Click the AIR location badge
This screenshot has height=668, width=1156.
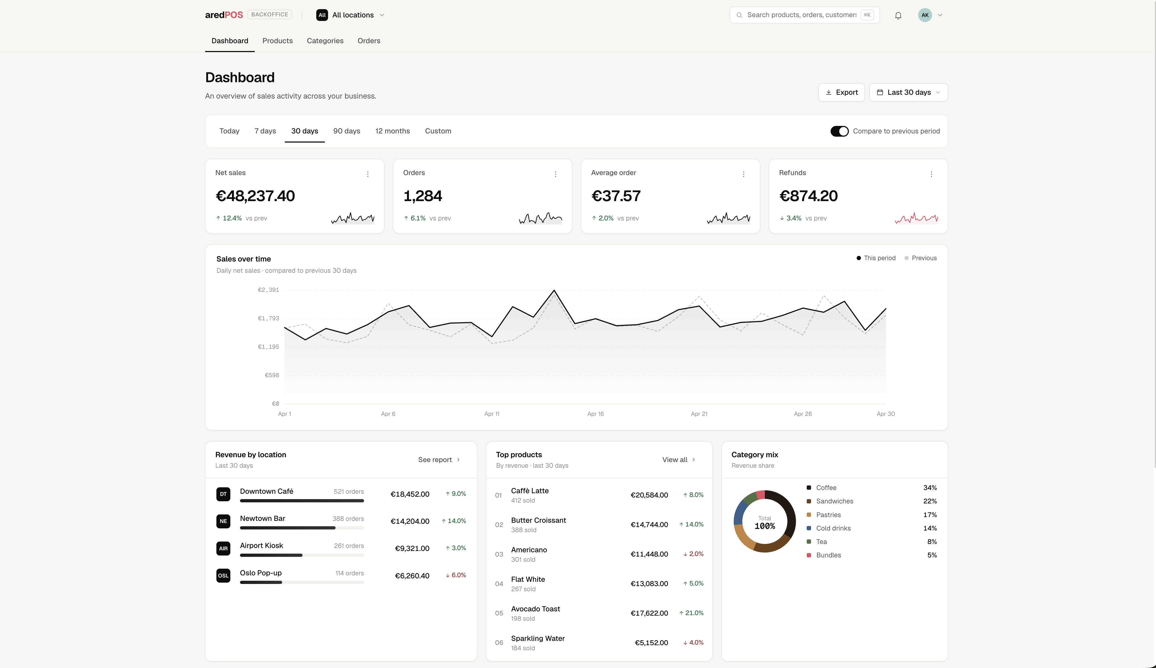pyautogui.click(x=223, y=548)
